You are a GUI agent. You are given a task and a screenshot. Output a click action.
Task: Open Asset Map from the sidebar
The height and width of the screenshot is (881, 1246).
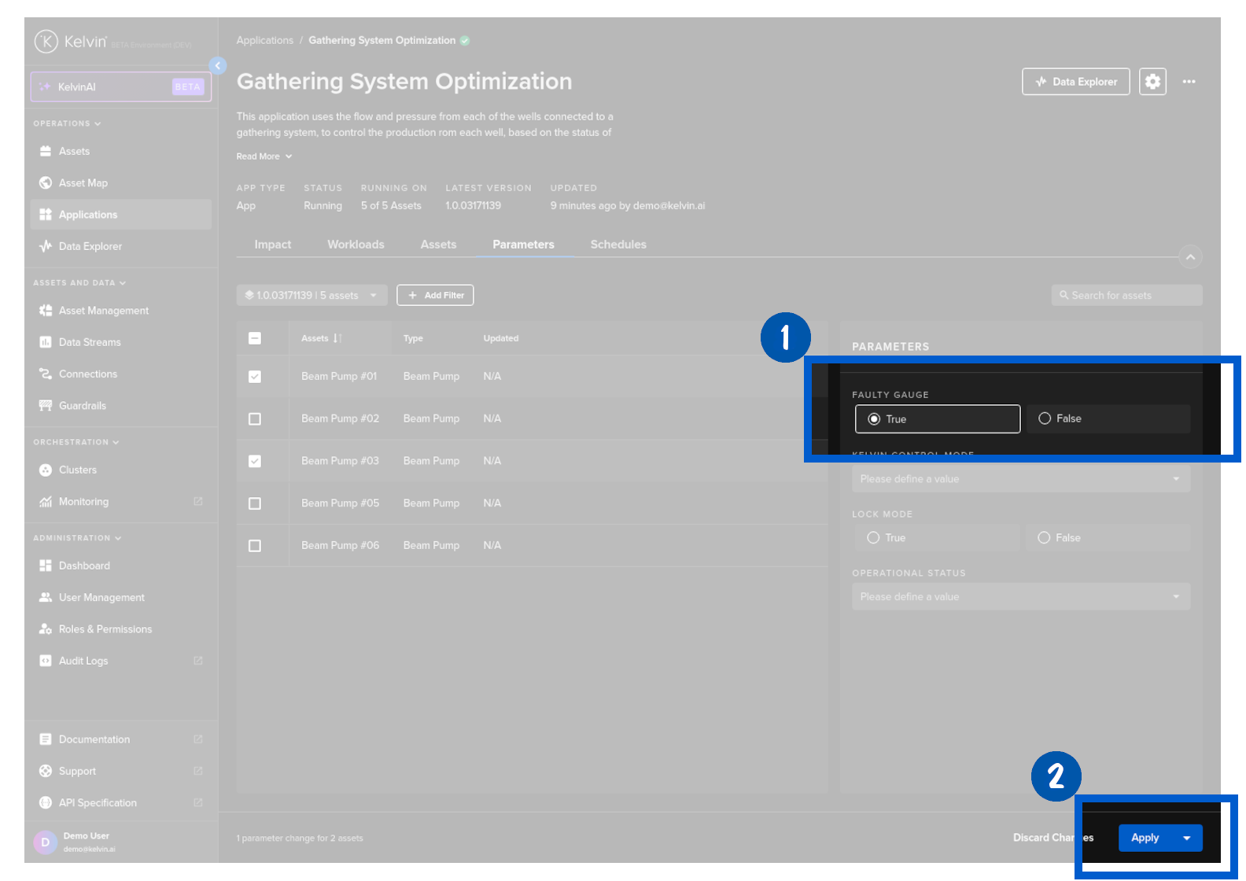pyautogui.click(x=83, y=183)
